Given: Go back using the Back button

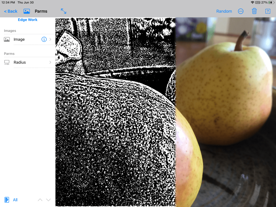Looking at the screenshot, I should 11,11.
